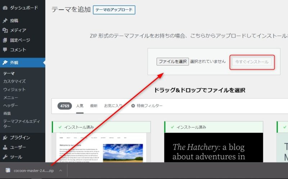The height and width of the screenshot is (179, 288).
Task: Open カスタマイズ in the appearance submenu
Action: coord(14,81)
